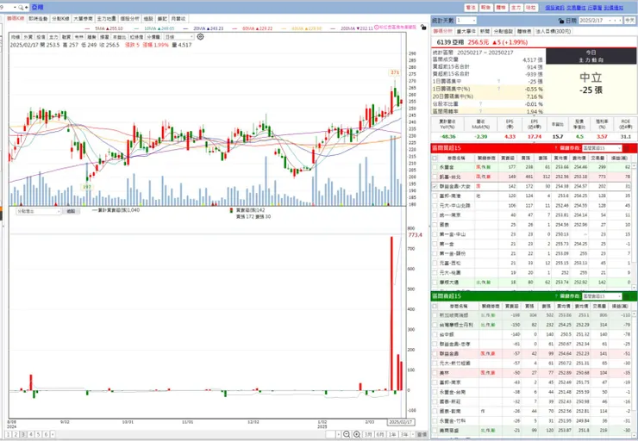638x441 pixels.
Task: Click the pink info icon above chart legend
Action: coord(377,28)
